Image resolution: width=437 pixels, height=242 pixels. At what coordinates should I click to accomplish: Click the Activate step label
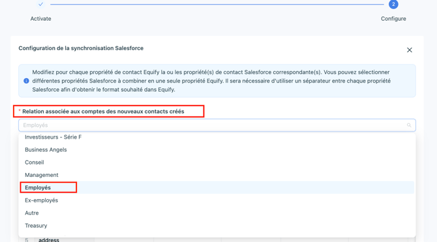click(x=40, y=19)
